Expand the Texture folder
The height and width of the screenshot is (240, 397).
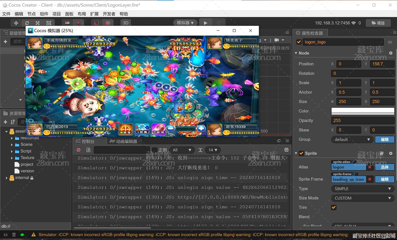point(12,158)
